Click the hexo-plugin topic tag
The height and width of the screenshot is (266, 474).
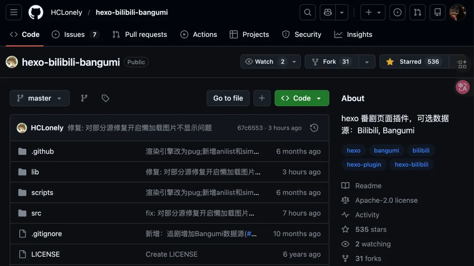[364, 165]
